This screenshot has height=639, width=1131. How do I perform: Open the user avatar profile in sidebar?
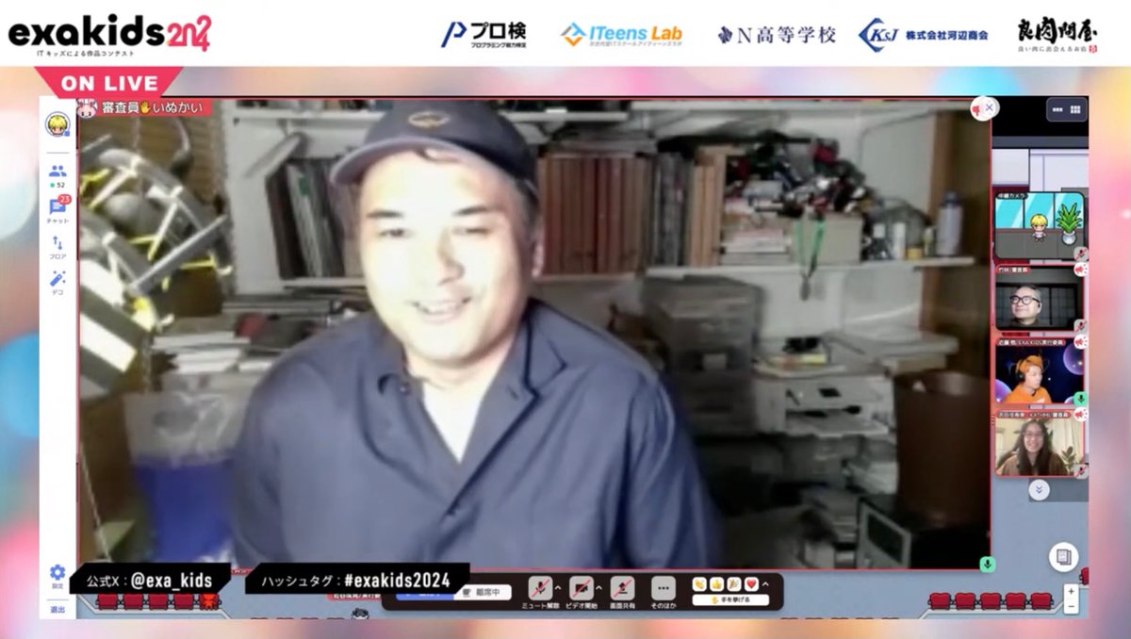click(x=57, y=124)
